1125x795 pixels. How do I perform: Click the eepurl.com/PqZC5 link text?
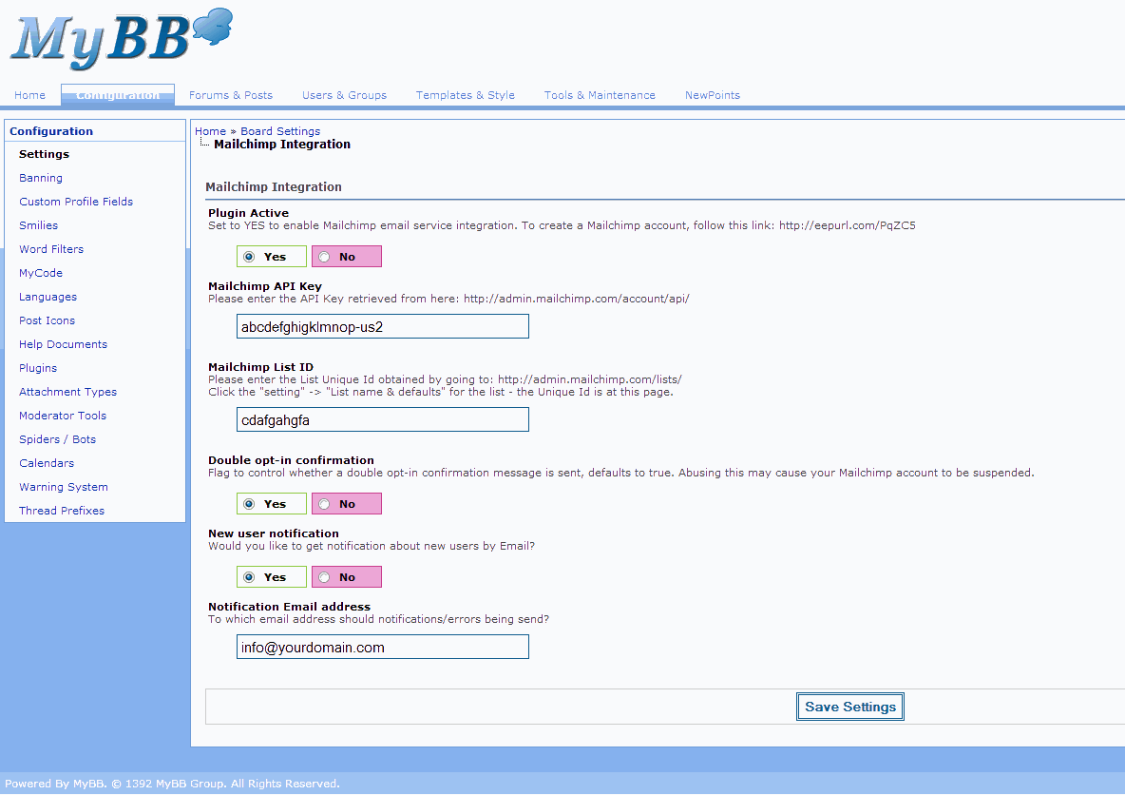point(848,225)
